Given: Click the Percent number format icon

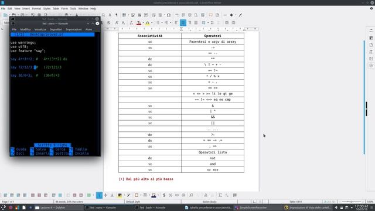Looking at the screenshot, I should (171, 195).
